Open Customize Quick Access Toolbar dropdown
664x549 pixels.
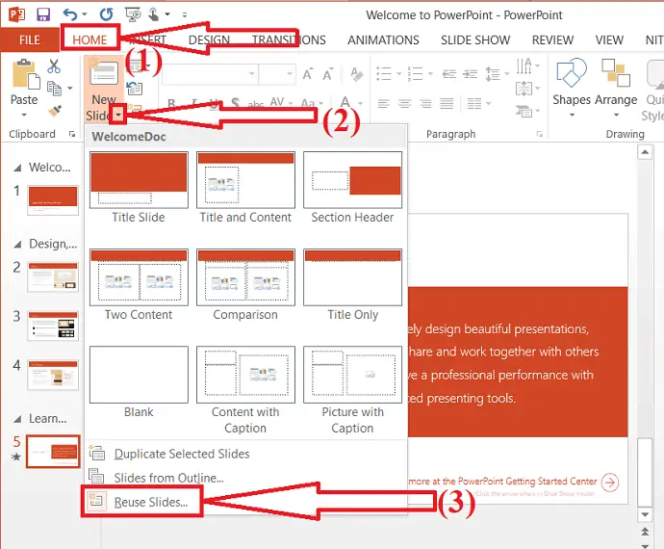tap(185, 14)
